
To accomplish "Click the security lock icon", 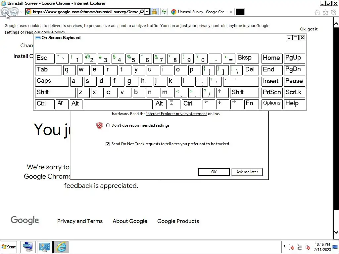I will click(x=154, y=12).
